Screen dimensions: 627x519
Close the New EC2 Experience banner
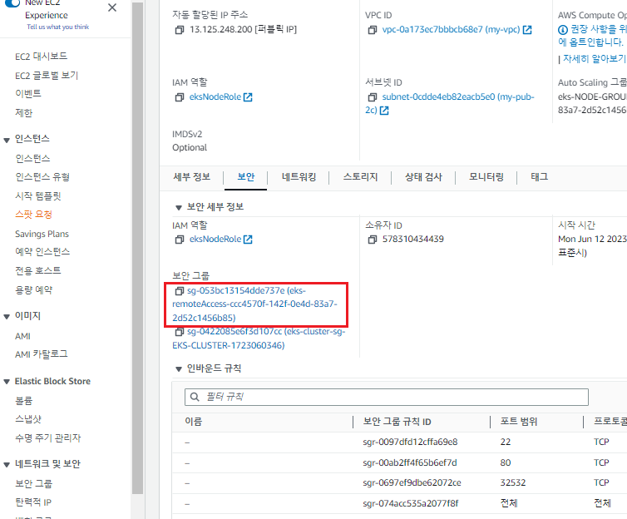[112, 7]
